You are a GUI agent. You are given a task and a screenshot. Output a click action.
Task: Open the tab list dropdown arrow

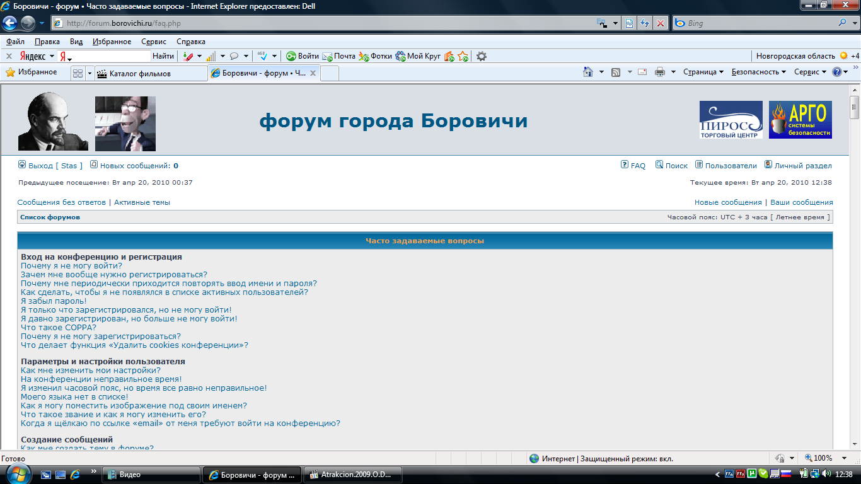click(x=90, y=73)
